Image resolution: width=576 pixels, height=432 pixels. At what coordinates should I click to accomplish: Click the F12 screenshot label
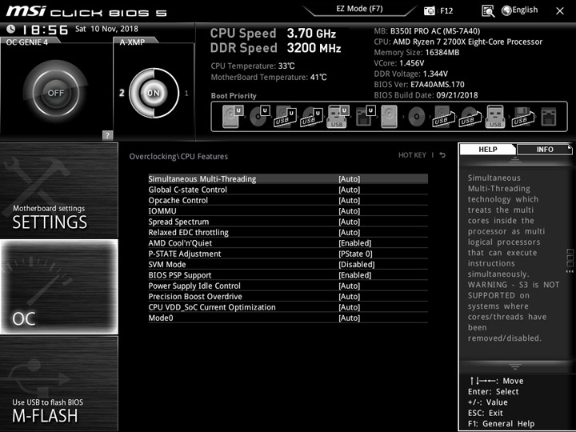(446, 10)
